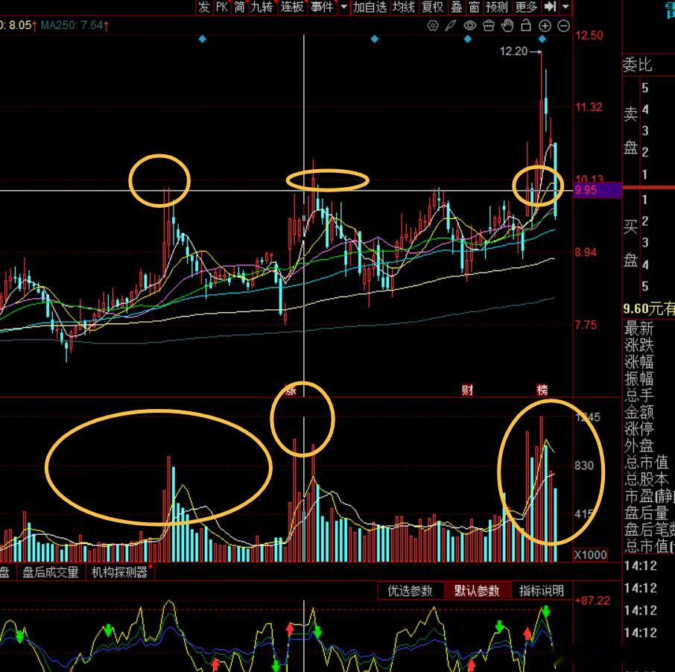Click the 7.75 price axis label

tap(586, 325)
